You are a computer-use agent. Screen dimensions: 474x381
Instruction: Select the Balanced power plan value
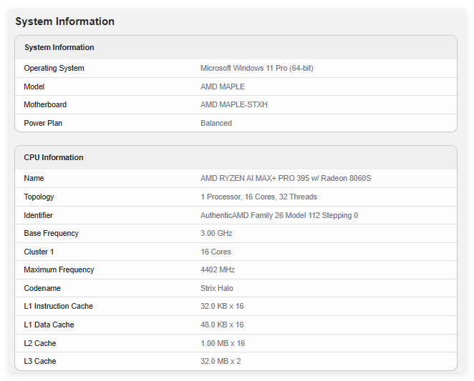(216, 123)
